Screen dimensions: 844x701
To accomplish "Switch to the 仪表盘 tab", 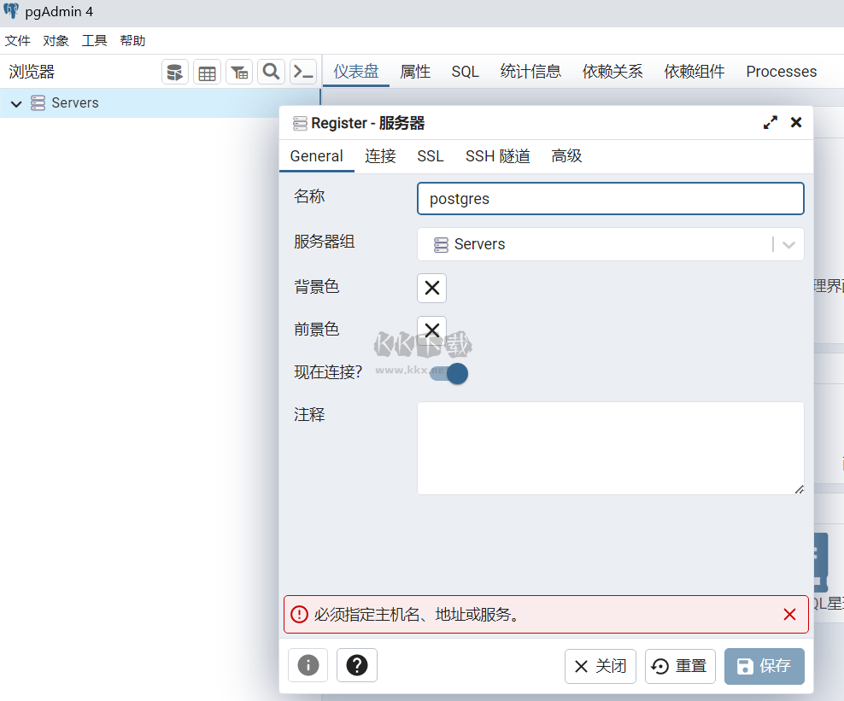I will [x=355, y=72].
